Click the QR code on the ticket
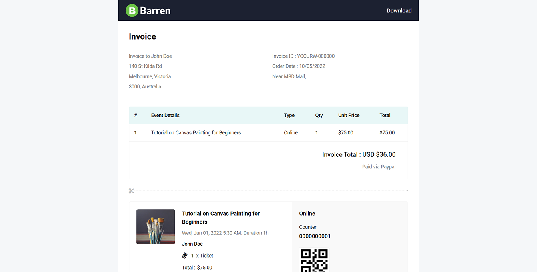The width and height of the screenshot is (537, 272). coord(314,260)
